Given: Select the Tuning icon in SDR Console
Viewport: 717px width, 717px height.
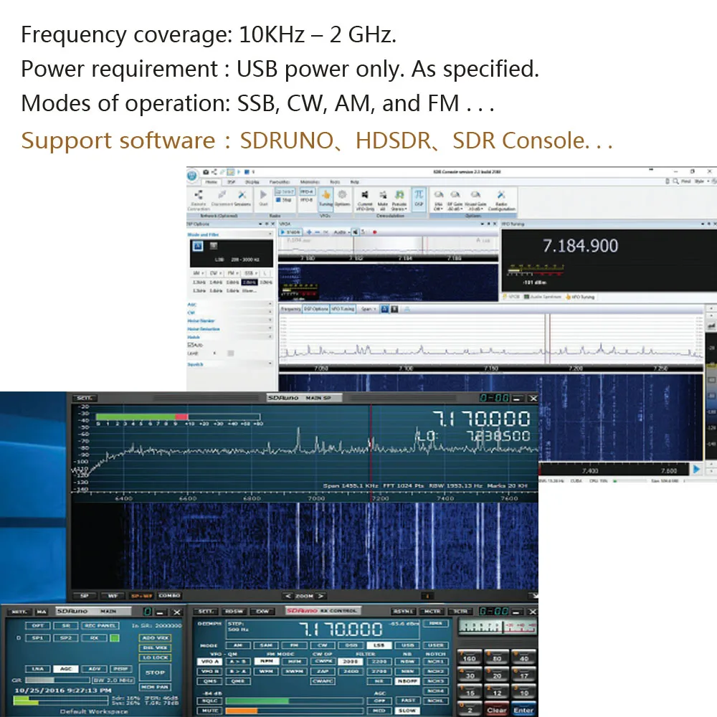Looking at the screenshot, I should [x=326, y=196].
